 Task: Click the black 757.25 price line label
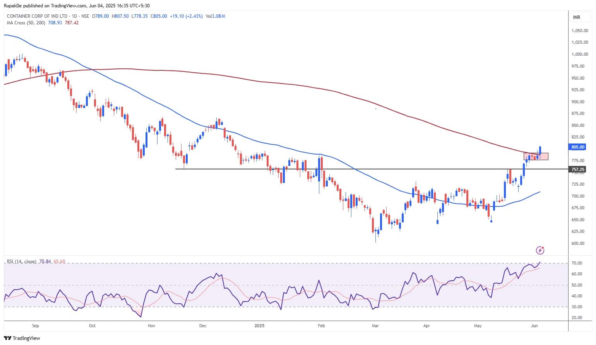pyautogui.click(x=578, y=169)
